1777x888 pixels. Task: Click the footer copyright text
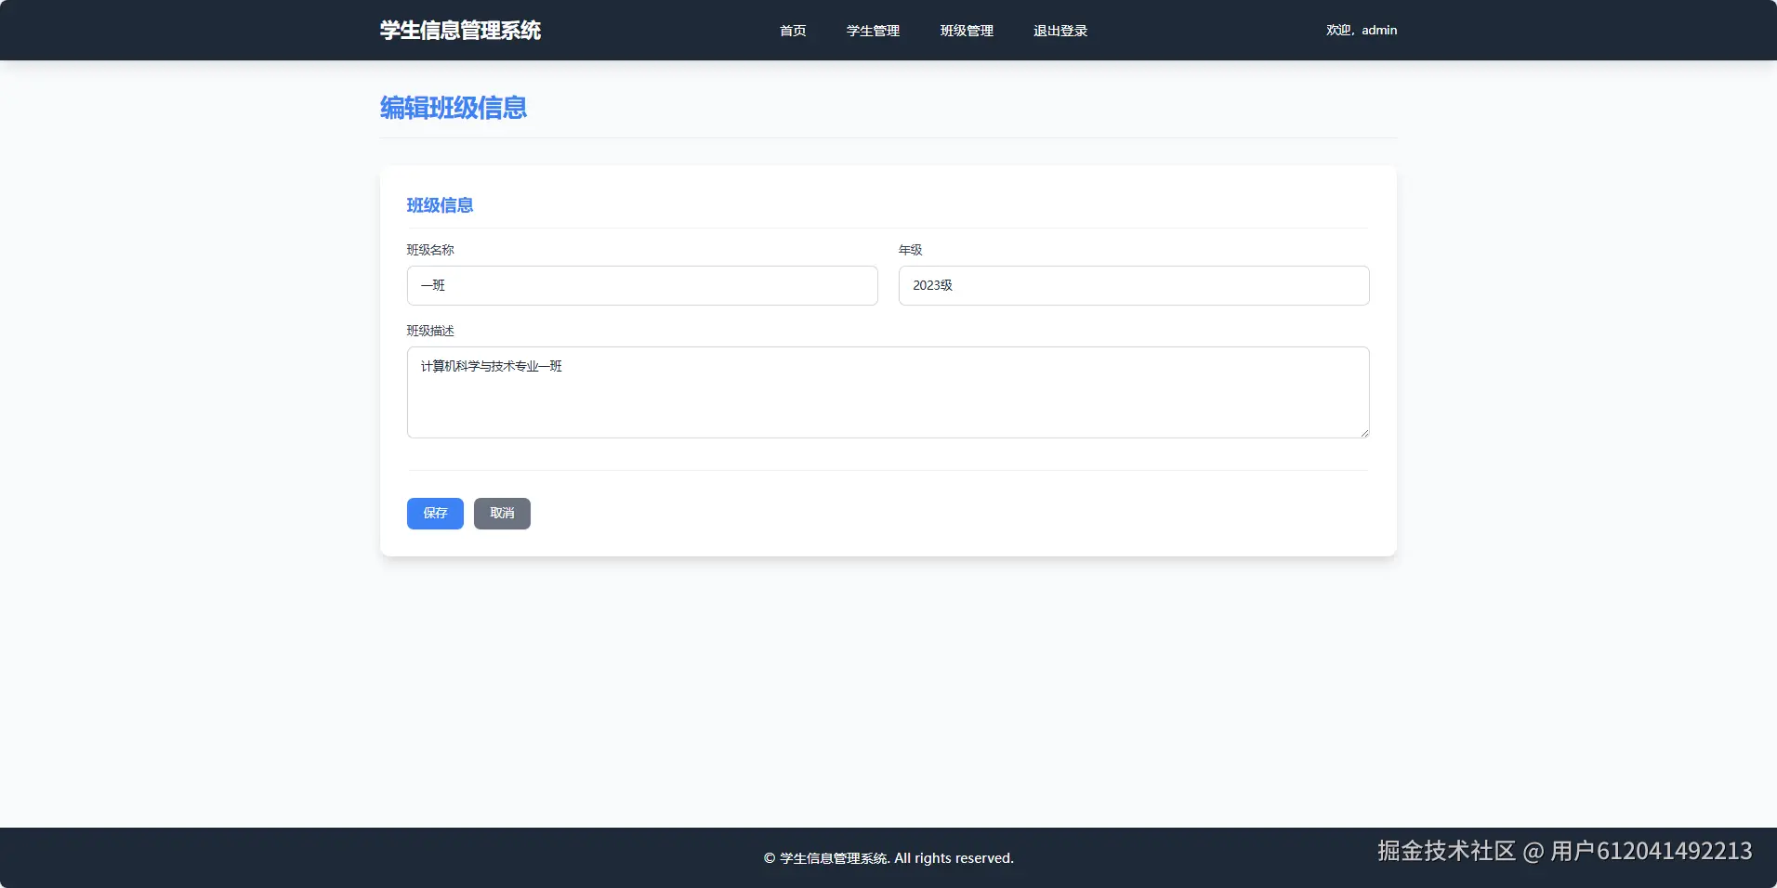(888, 857)
